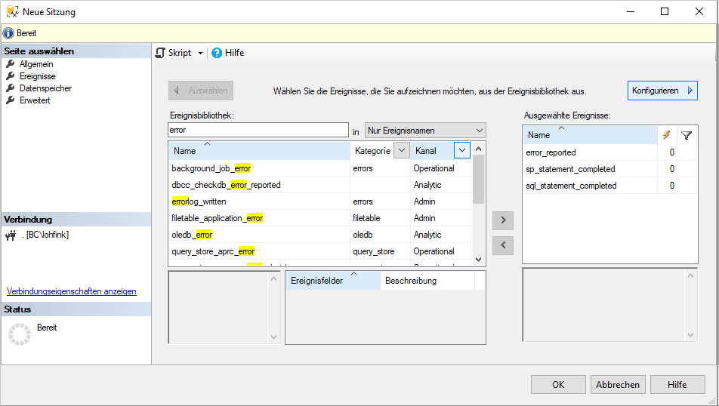Select the errorlog_written event
Image resolution: width=719 pixels, height=406 pixels.
[x=319, y=201]
